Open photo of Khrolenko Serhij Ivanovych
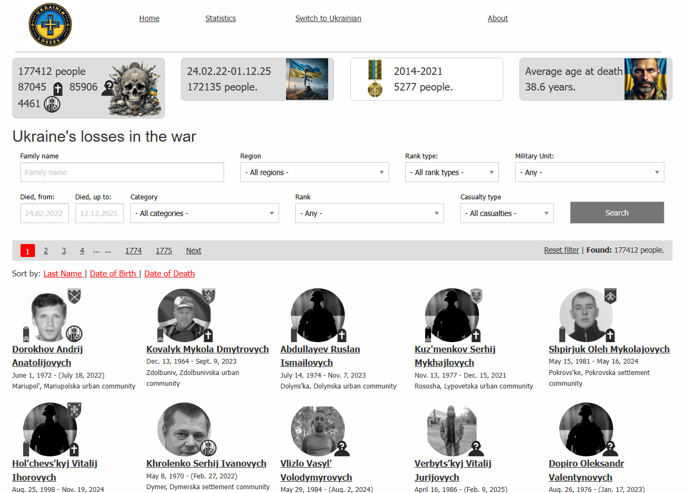This screenshot has height=493, width=687. (184, 429)
